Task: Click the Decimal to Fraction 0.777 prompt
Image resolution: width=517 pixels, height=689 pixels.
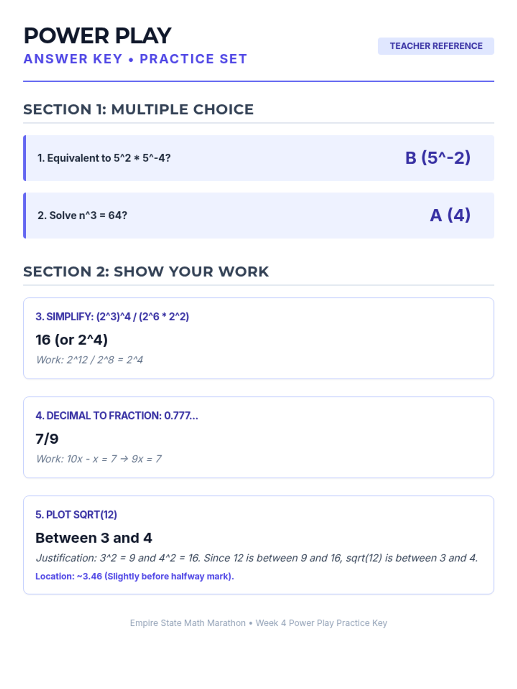Action: 117,416
